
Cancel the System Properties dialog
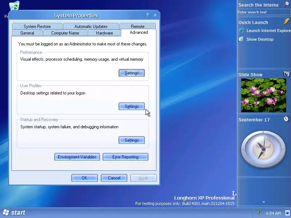[x=114, y=178]
